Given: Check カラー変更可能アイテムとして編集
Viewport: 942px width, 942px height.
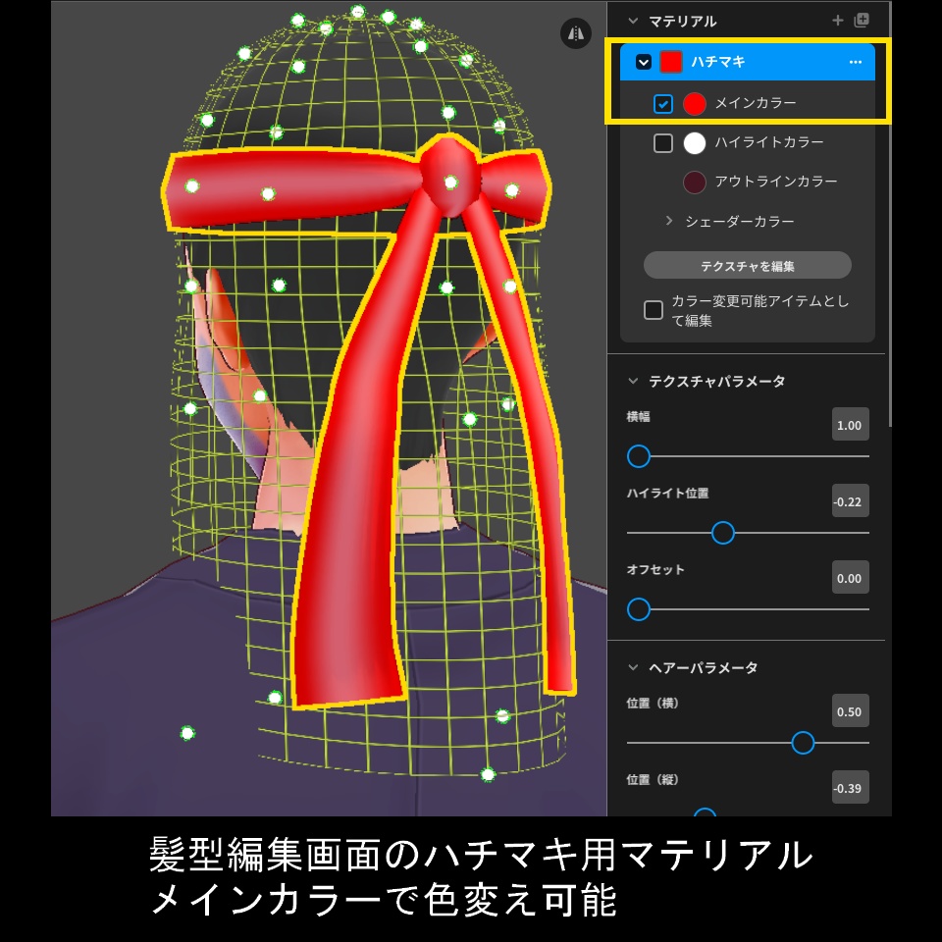Looking at the screenshot, I should (654, 310).
